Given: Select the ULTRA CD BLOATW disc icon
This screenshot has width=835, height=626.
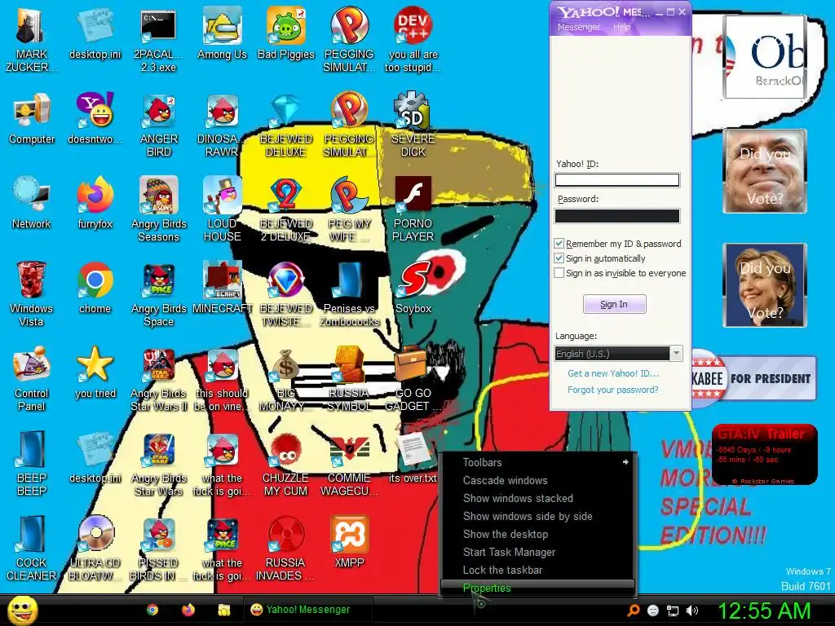Looking at the screenshot, I should 95,549.
